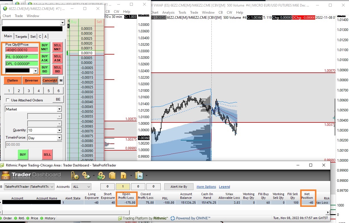Click the stacked documents copy icon in Trader Dashboard
Screen dimensions: 349x223
tap(112, 176)
